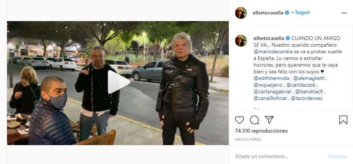Open comments via the speech bubble icon

coord(254,120)
